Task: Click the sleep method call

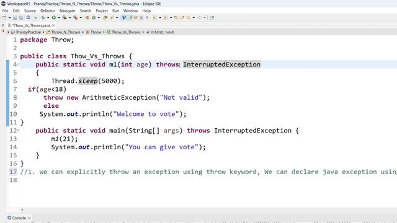Action: (88, 81)
